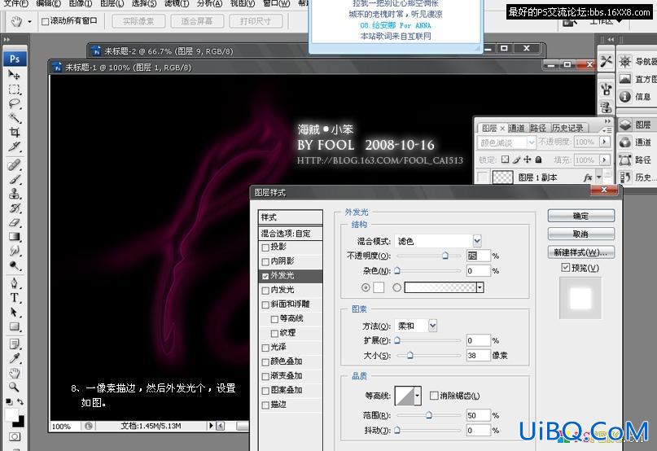Check the 消除锯齿 anti-alias option

[x=434, y=396]
